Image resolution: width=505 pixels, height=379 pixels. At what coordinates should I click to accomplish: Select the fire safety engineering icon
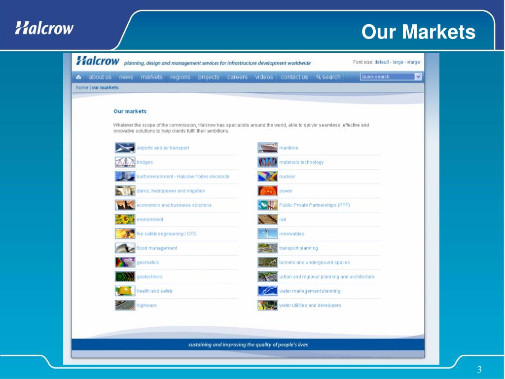pos(125,233)
